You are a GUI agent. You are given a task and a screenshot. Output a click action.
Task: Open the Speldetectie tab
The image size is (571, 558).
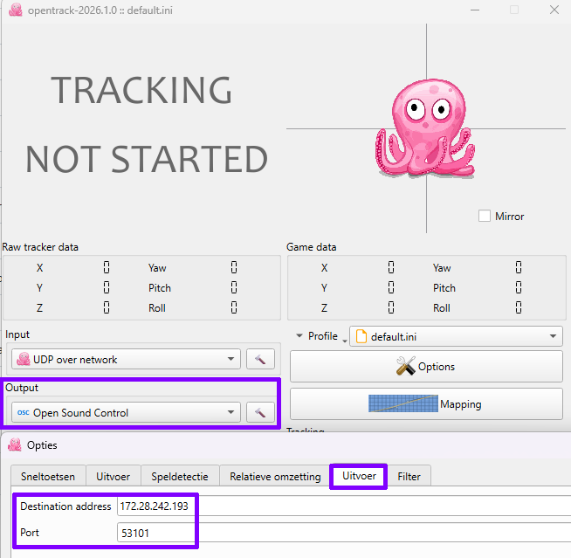pyautogui.click(x=179, y=477)
